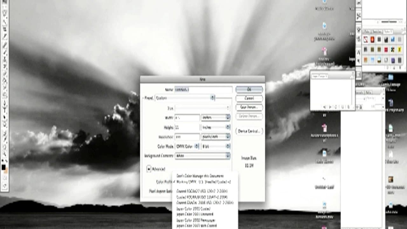
Task: Open the 8 bit depth dropdown
Action: pos(216,146)
